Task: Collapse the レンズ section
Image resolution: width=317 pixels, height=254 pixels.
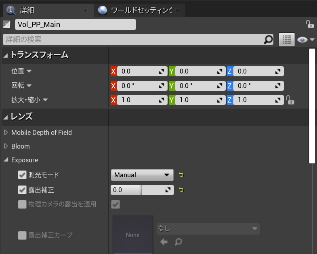Action: click(x=6, y=117)
